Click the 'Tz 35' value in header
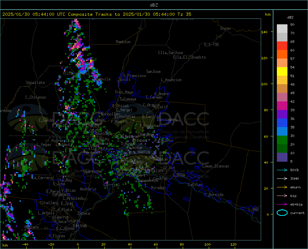The width and height of the screenshot is (308, 249). pos(184,14)
